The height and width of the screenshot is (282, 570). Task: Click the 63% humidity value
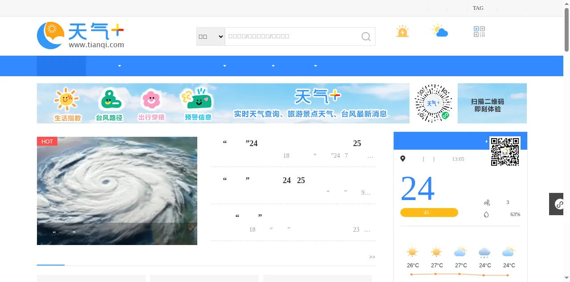[x=515, y=214]
